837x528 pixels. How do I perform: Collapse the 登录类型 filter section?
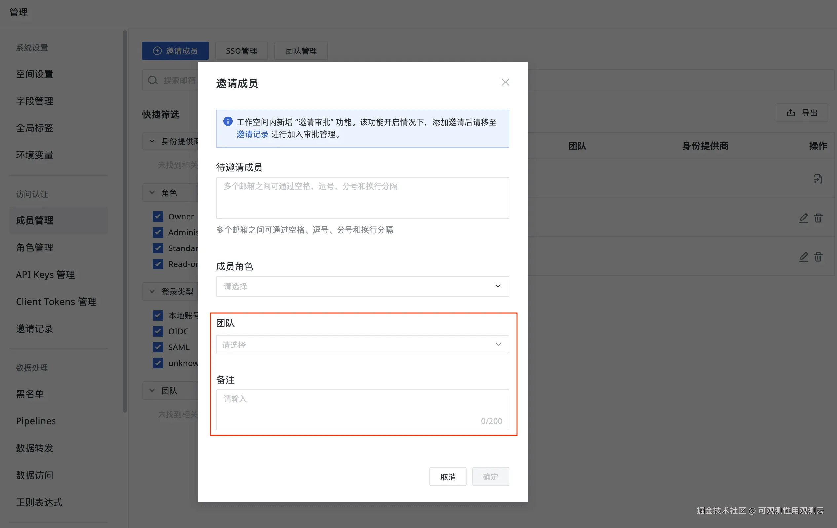point(152,292)
